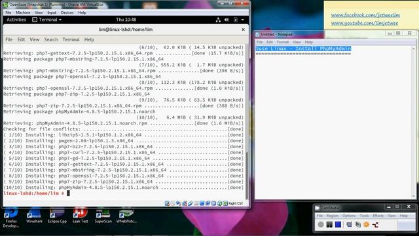
Task: Open the Leak Test desktop shortcut
Action: click(80, 216)
